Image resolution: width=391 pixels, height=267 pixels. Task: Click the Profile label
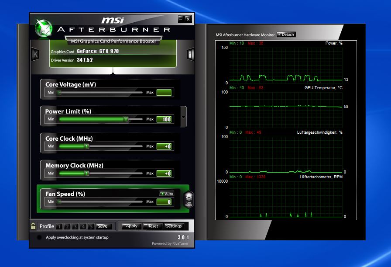47,226
